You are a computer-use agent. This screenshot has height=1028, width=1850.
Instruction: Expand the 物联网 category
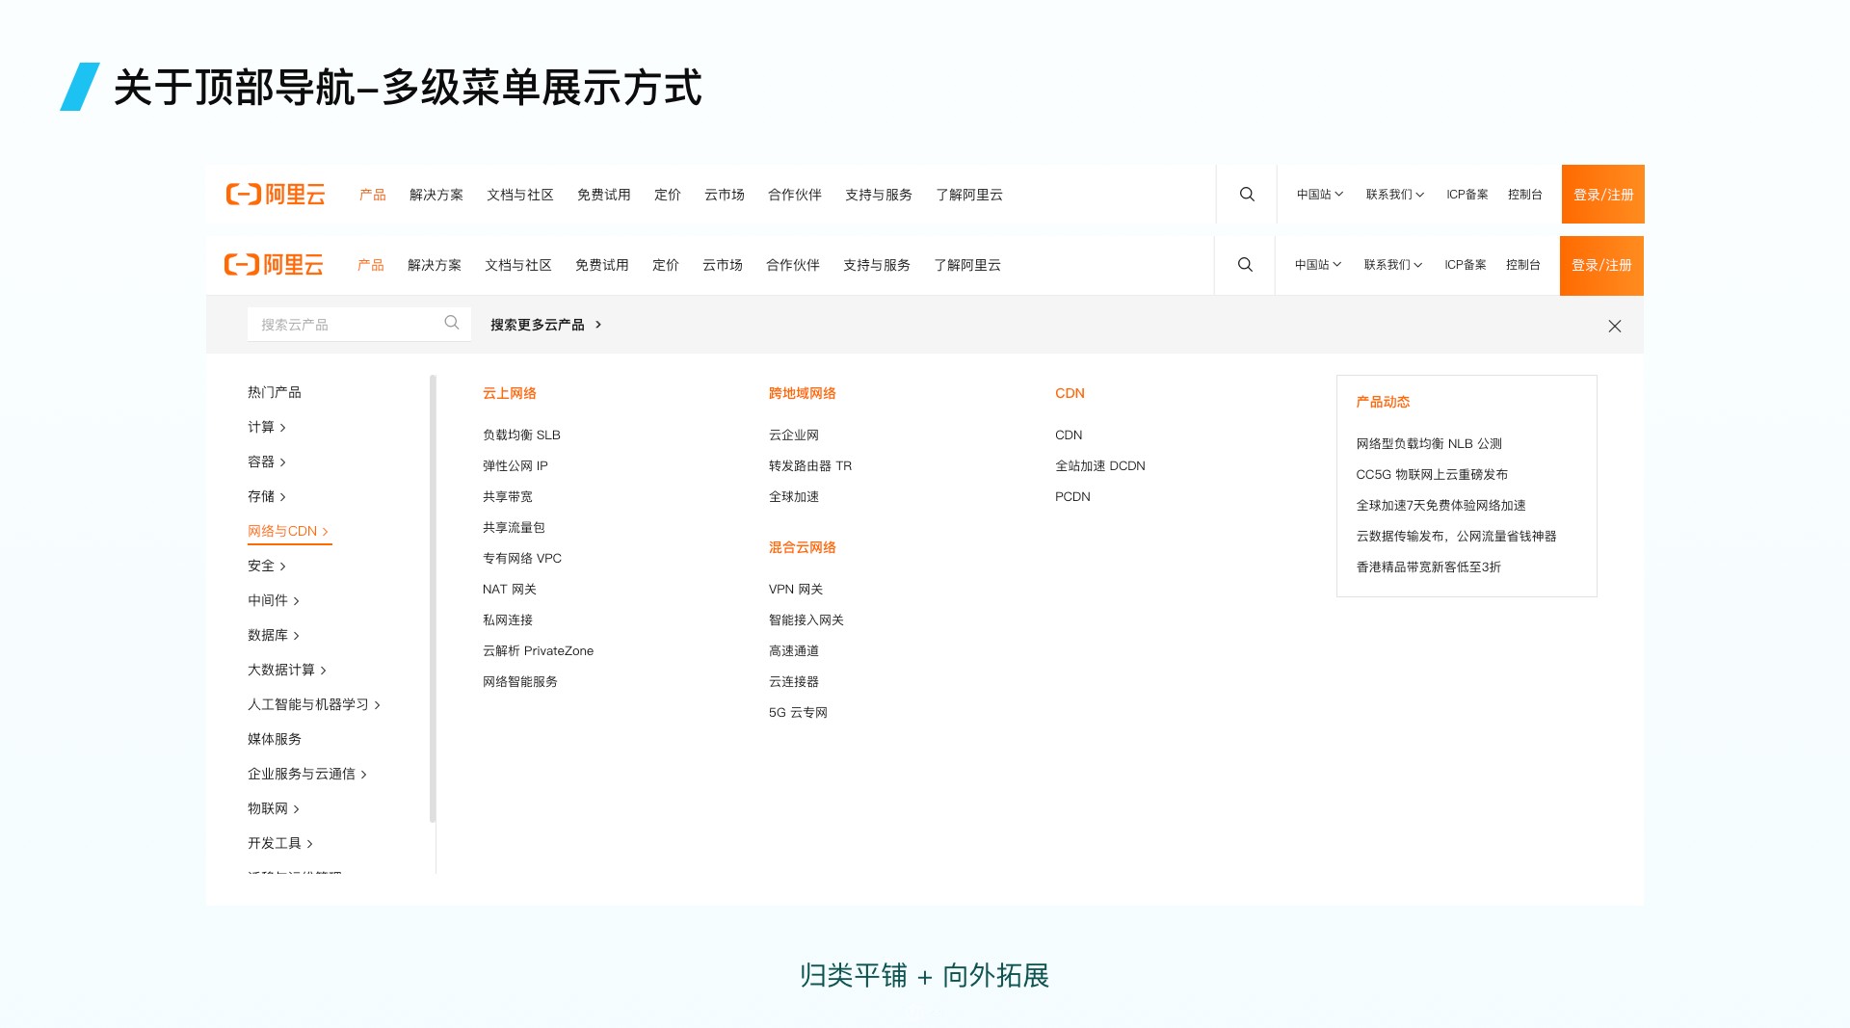pyautogui.click(x=274, y=808)
